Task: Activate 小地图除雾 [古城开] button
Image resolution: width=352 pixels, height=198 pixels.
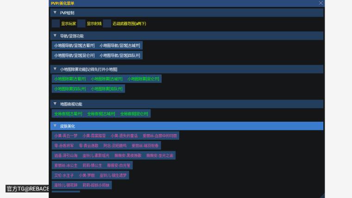Action: (107, 79)
